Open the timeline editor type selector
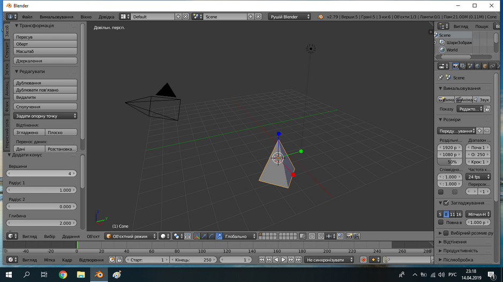Viewport: 503px width, 282px height. (x=12, y=260)
